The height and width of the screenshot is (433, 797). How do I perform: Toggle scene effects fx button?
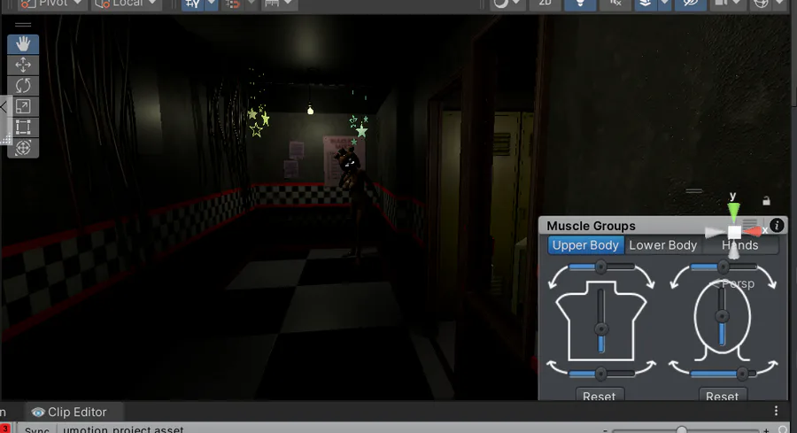tap(615, 4)
